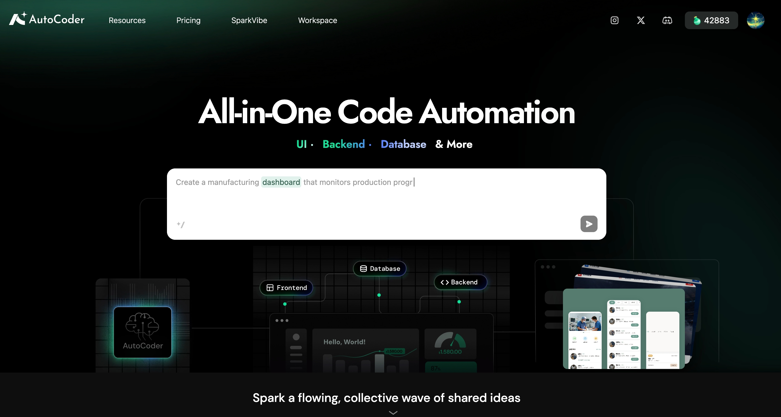Select the Frontend node label

click(x=286, y=288)
